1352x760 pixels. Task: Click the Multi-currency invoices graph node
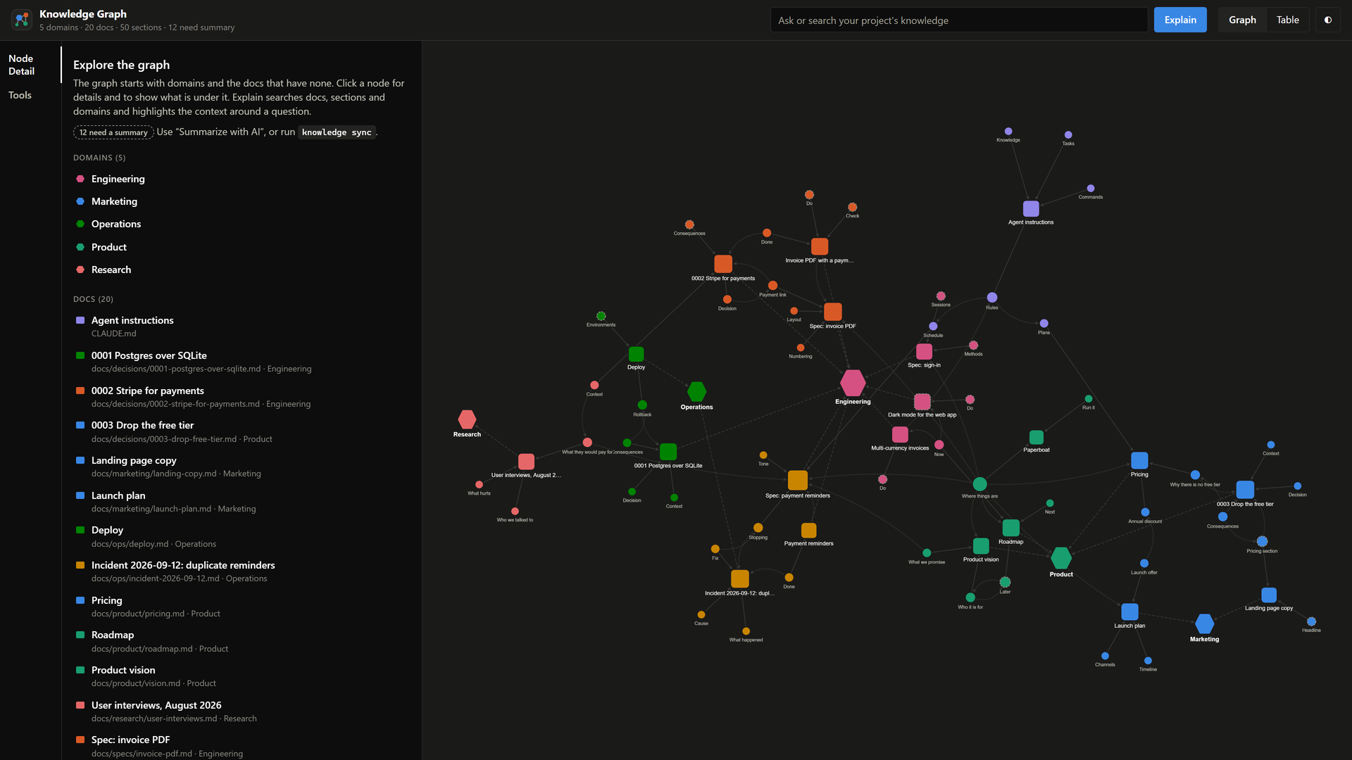coord(900,434)
